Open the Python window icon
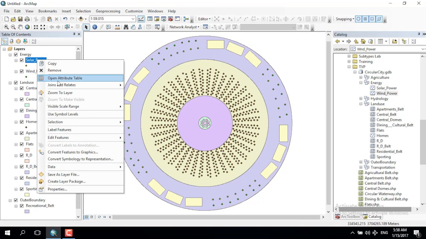Viewport: 426px width, 239px height. (177, 19)
